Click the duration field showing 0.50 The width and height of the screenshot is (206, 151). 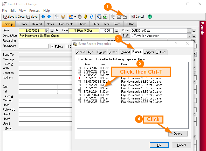click(x=107, y=31)
